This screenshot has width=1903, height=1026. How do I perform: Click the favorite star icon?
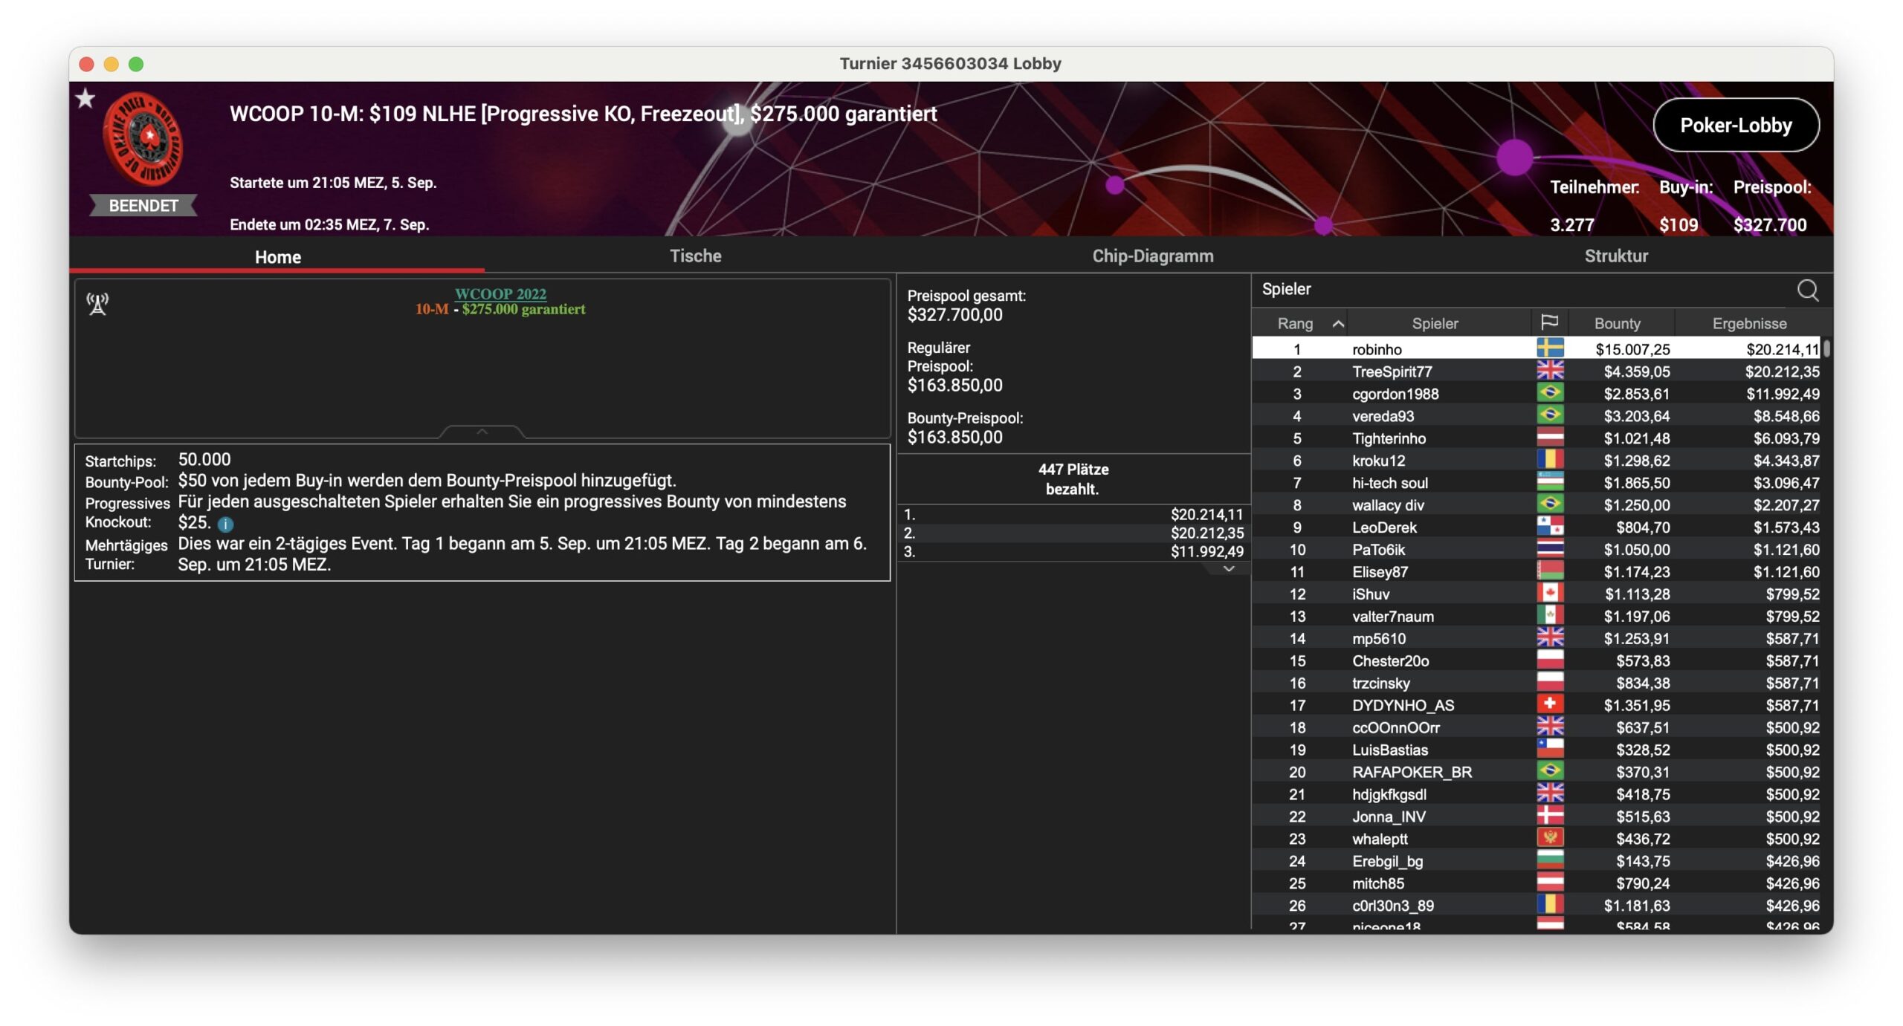85,98
